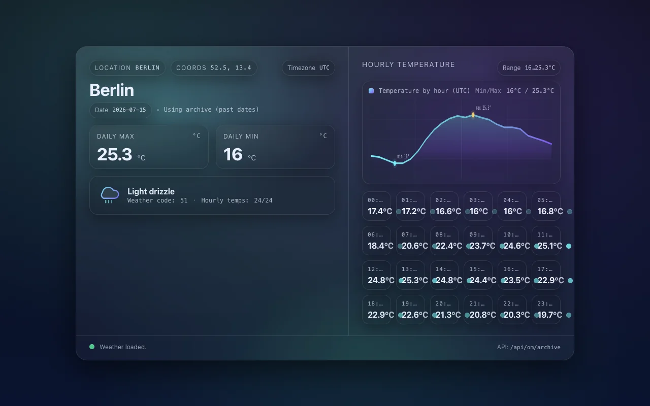Select the Daily Max 25.3 °C card

point(149,147)
